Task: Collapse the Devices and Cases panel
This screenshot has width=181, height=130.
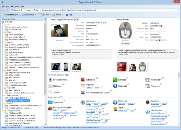Action: coord(45,19)
